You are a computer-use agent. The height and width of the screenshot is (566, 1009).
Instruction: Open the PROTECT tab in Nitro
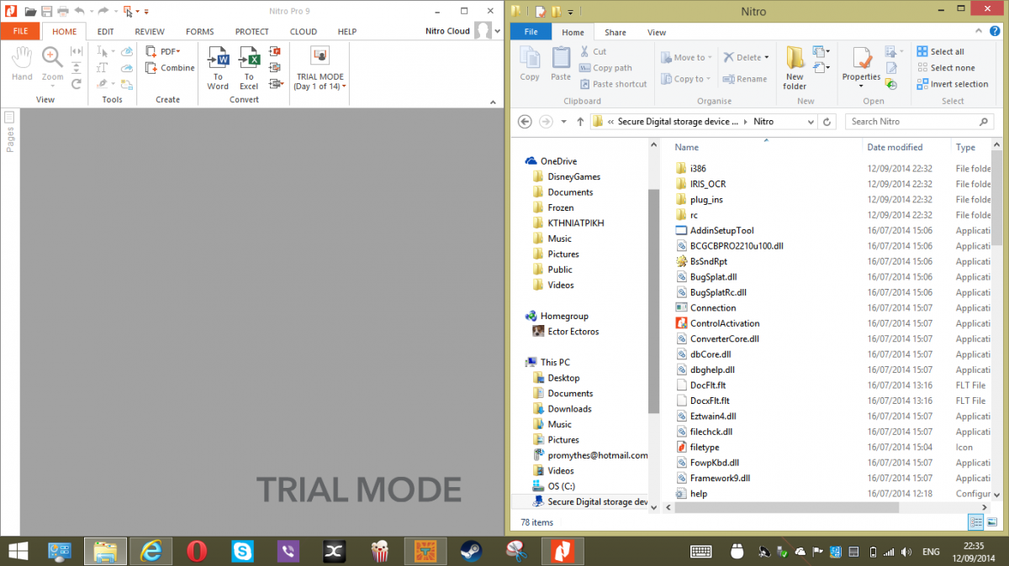[x=252, y=32]
